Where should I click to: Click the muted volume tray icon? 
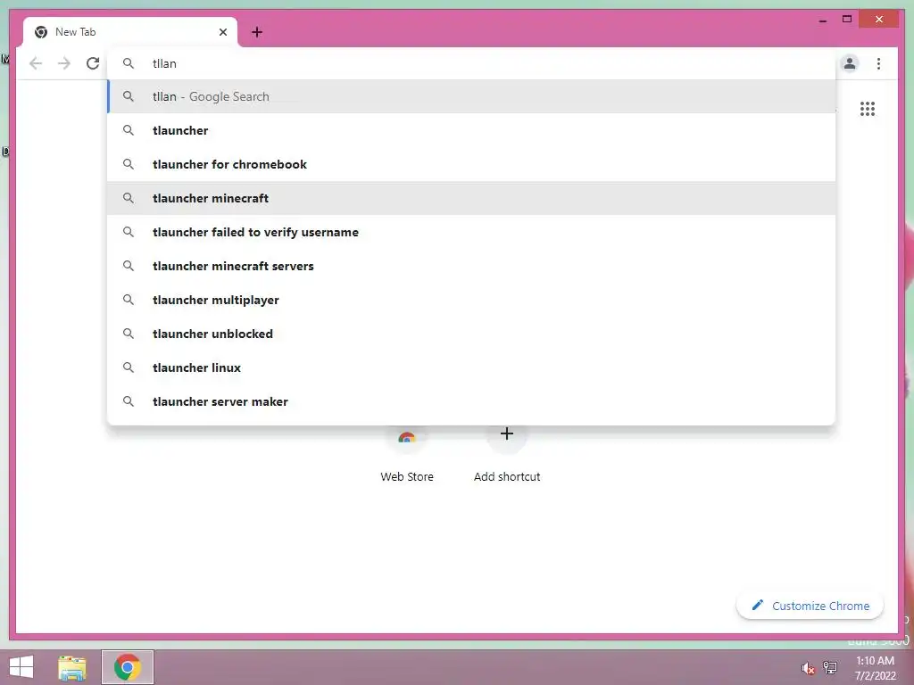click(808, 668)
